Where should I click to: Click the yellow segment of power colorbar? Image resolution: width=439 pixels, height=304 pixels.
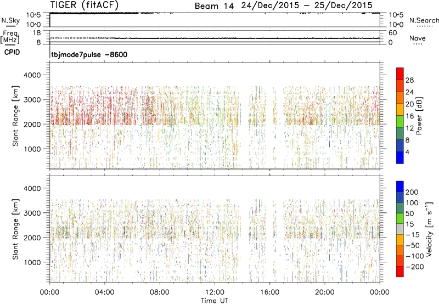400,109
